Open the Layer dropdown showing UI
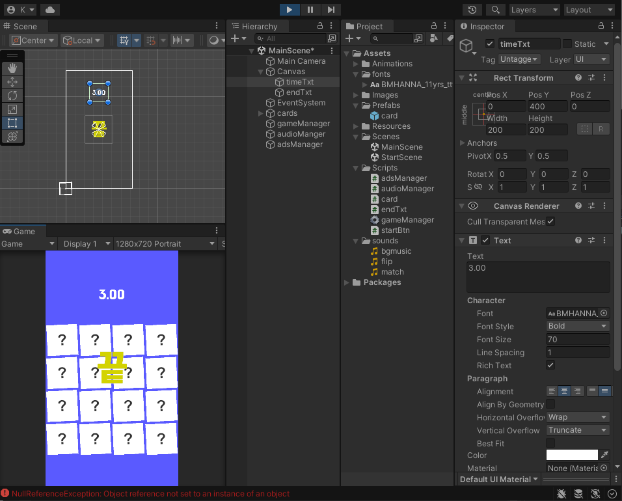The width and height of the screenshot is (622, 501). click(591, 59)
